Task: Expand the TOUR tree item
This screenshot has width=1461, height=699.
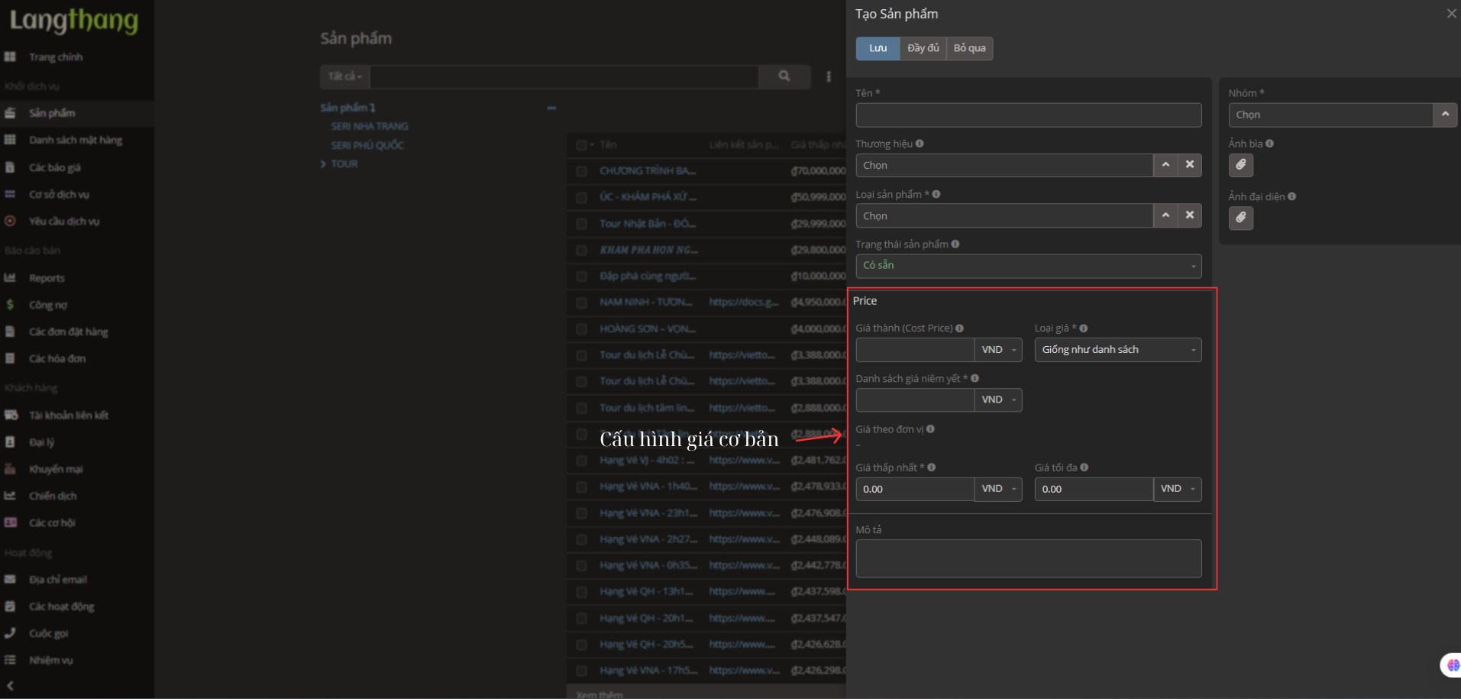Action: [x=324, y=164]
